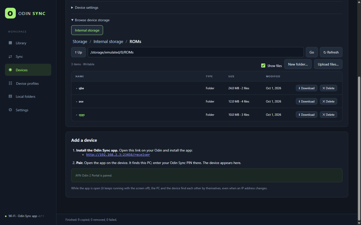Select the Devices sidebar item
Image resolution: width=361 pixels, height=225 pixels.
[x=28, y=70]
